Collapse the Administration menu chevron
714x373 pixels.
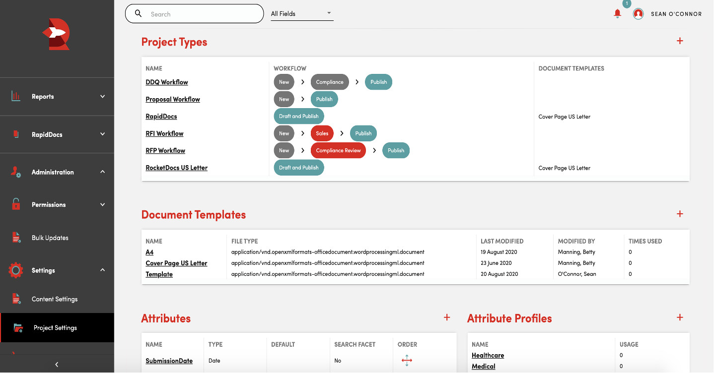103,172
